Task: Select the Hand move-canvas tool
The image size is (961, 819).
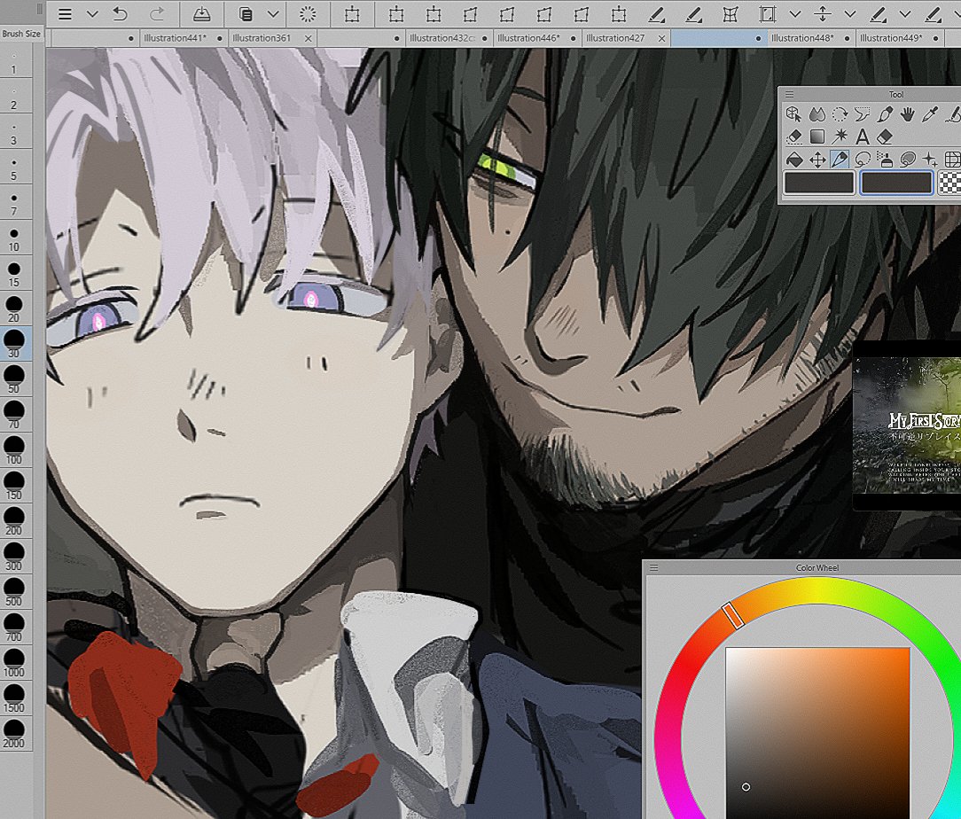Action: tap(908, 114)
